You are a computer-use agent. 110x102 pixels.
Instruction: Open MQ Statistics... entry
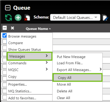30,91
